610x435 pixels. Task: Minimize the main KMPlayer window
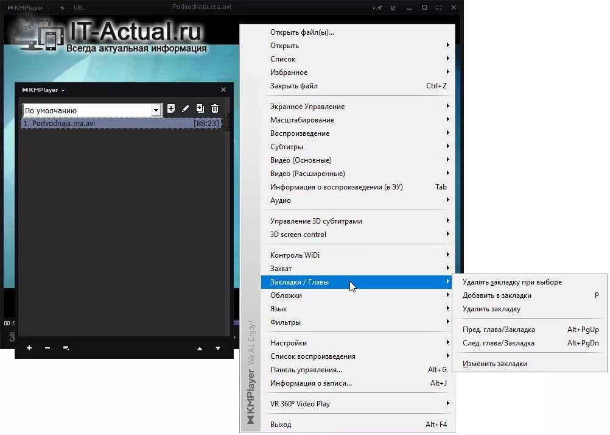coord(409,8)
